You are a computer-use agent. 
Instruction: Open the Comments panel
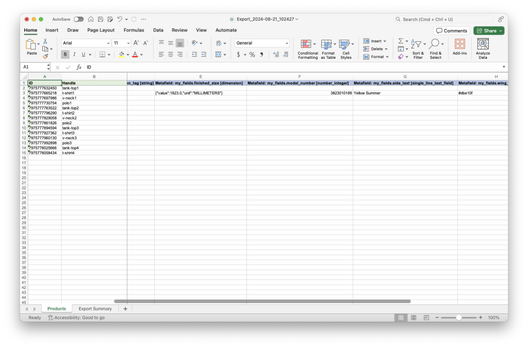coord(451,30)
